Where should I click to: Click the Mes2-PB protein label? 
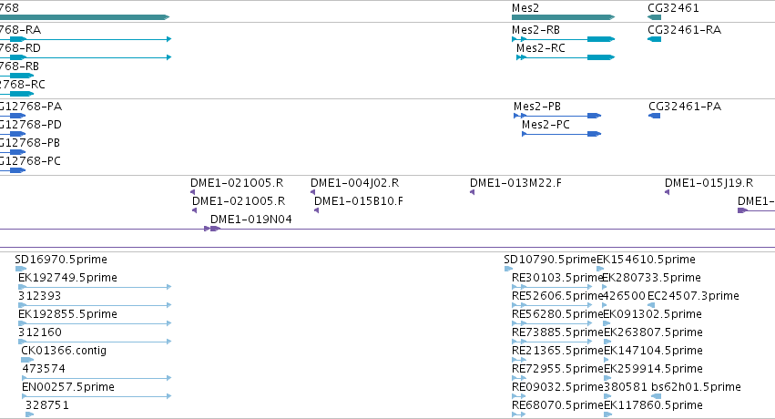click(537, 107)
